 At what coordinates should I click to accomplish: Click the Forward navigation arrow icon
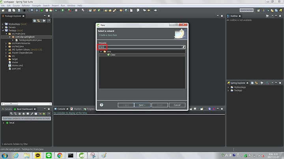click(155, 10)
